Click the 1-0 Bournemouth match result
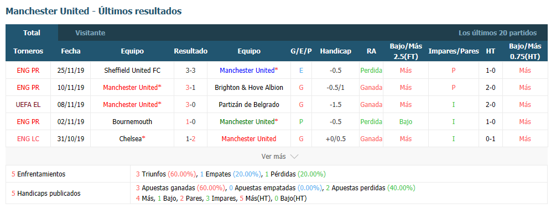Screen dimensions: 556x209 [x=190, y=121]
